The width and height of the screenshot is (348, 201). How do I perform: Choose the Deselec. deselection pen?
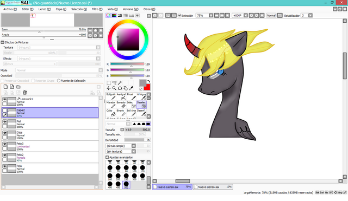[x=141, y=105]
